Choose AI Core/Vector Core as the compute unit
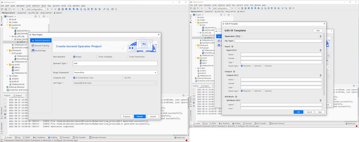This screenshot has width=359, height=142. pos(74,78)
